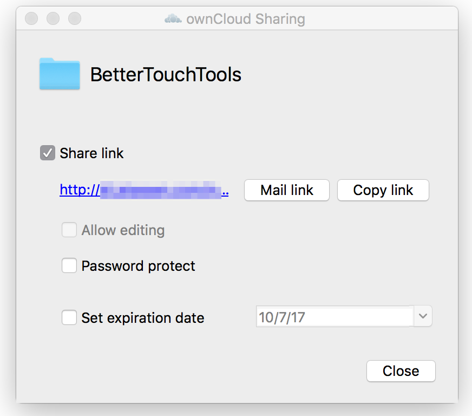472x416 pixels.
Task: Zoom the window using third title bar button
Action: coord(75,18)
